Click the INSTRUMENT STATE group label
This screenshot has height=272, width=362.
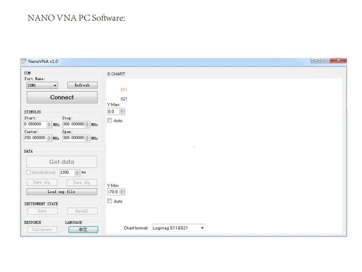[41, 204]
